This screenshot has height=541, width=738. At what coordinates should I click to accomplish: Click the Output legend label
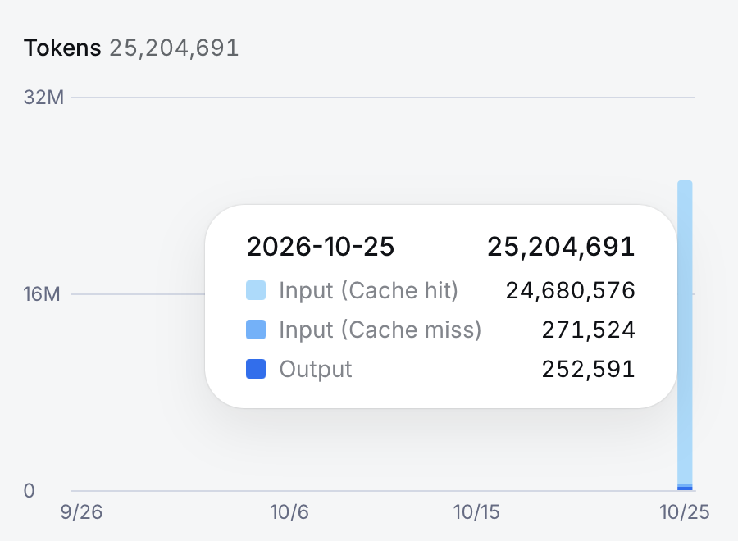[x=316, y=369]
